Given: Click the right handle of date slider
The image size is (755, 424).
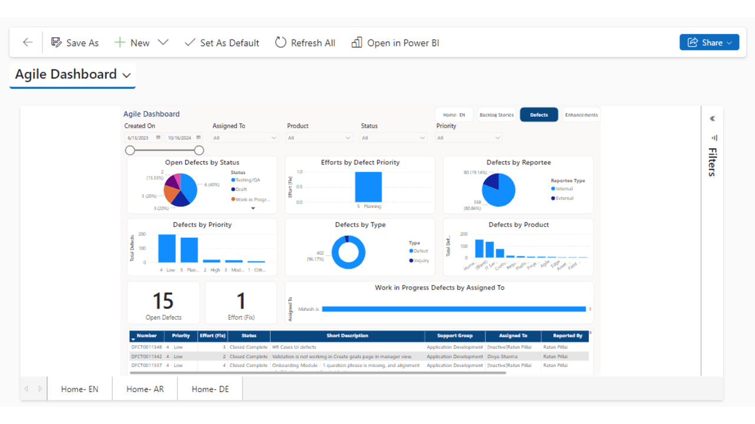Looking at the screenshot, I should tap(199, 151).
